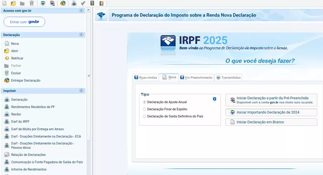323x175 pixels.
Task: Click the globe transmit toolbar icon
Action: click(63, 3)
